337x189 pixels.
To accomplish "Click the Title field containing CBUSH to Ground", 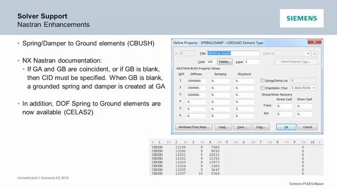I will click(233, 54).
